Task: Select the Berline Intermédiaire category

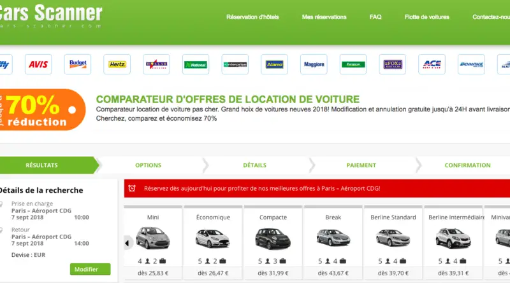Action: 453,242
